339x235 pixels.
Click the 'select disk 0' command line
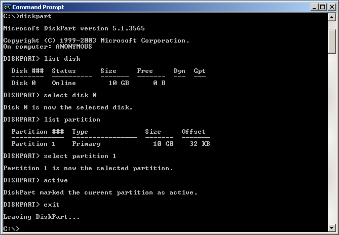pyautogui.click(x=70, y=95)
